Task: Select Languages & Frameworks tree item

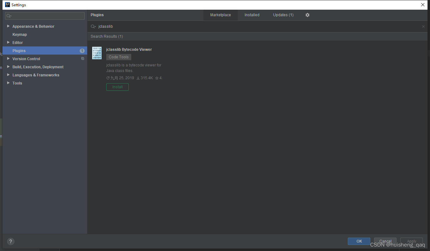Action: tap(36, 75)
